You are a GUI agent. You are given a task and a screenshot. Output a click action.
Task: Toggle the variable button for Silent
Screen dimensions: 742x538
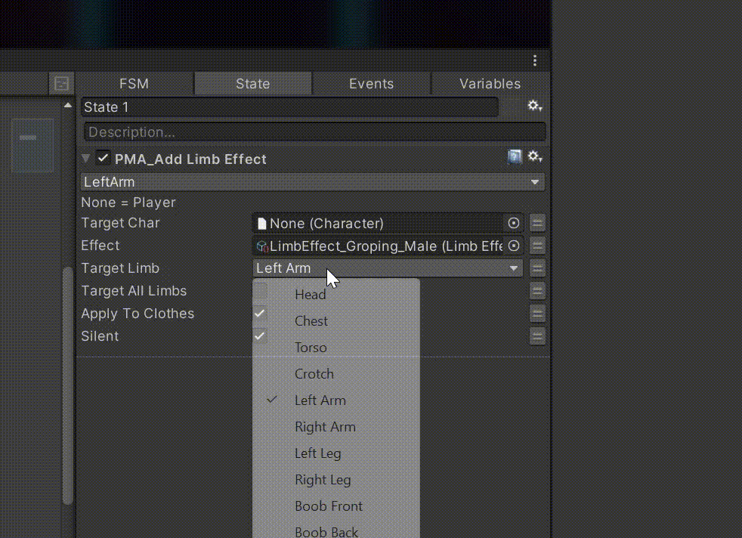pyautogui.click(x=537, y=337)
